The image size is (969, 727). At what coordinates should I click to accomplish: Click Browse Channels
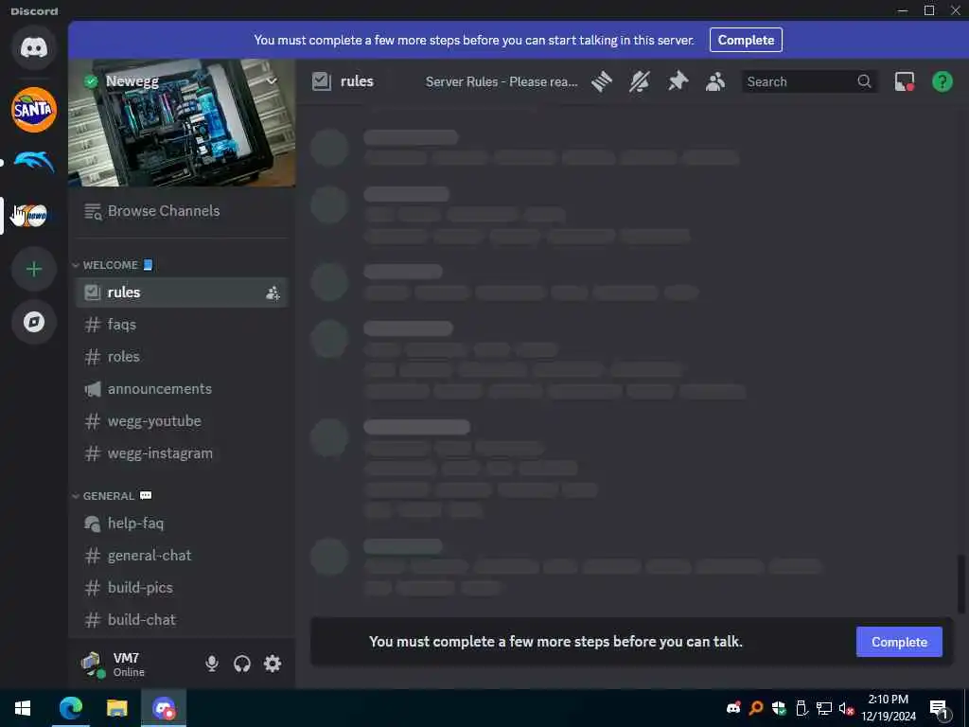click(182, 211)
